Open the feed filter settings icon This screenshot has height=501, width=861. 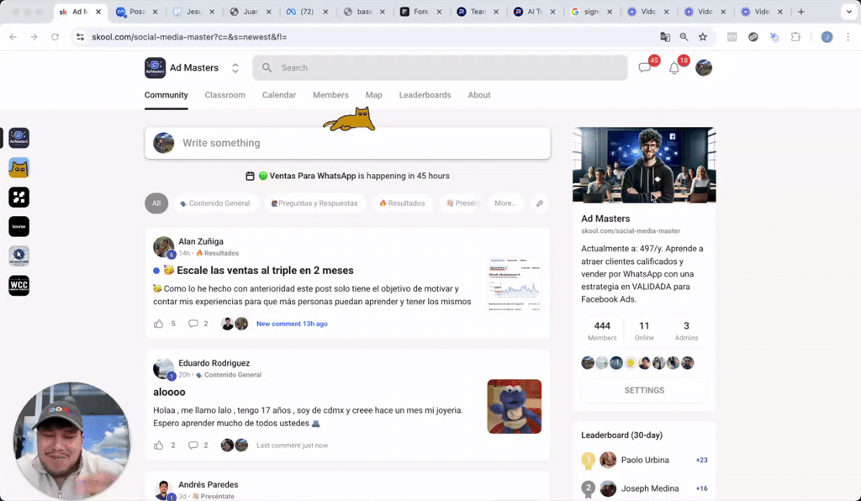coord(540,203)
